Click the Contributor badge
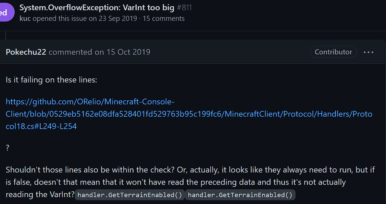This screenshot has height=204, width=386. pos(333,52)
